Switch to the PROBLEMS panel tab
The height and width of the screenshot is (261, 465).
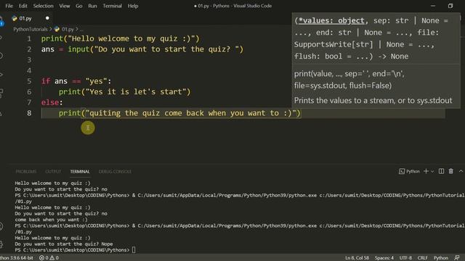click(x=26, y=172)
